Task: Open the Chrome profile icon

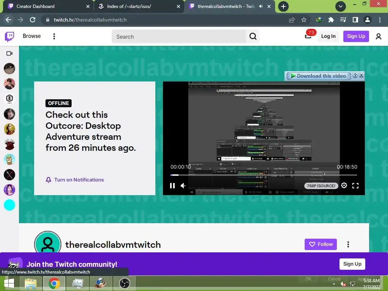Action: click(368, 20)
